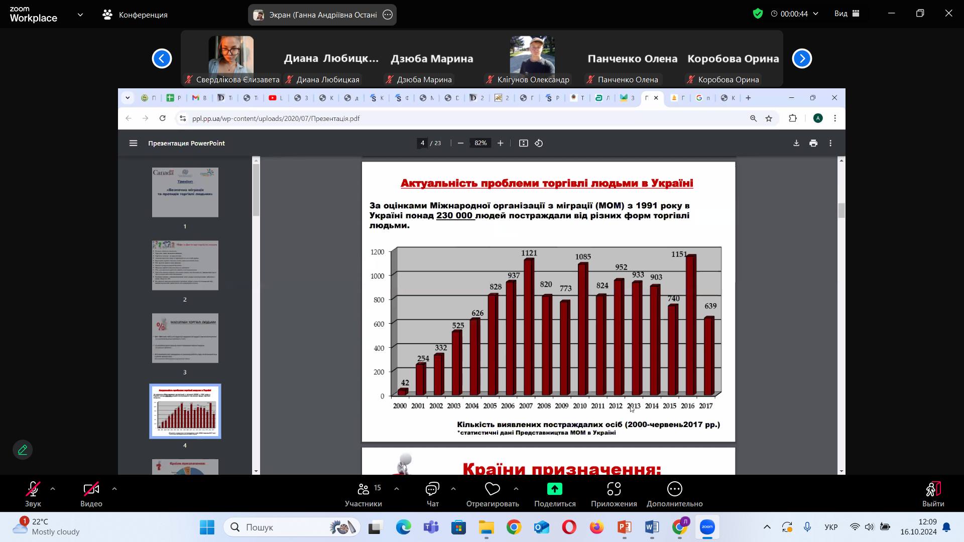Open Zoom Workplace dropdown chevron
964x542 pixels.
80,15
